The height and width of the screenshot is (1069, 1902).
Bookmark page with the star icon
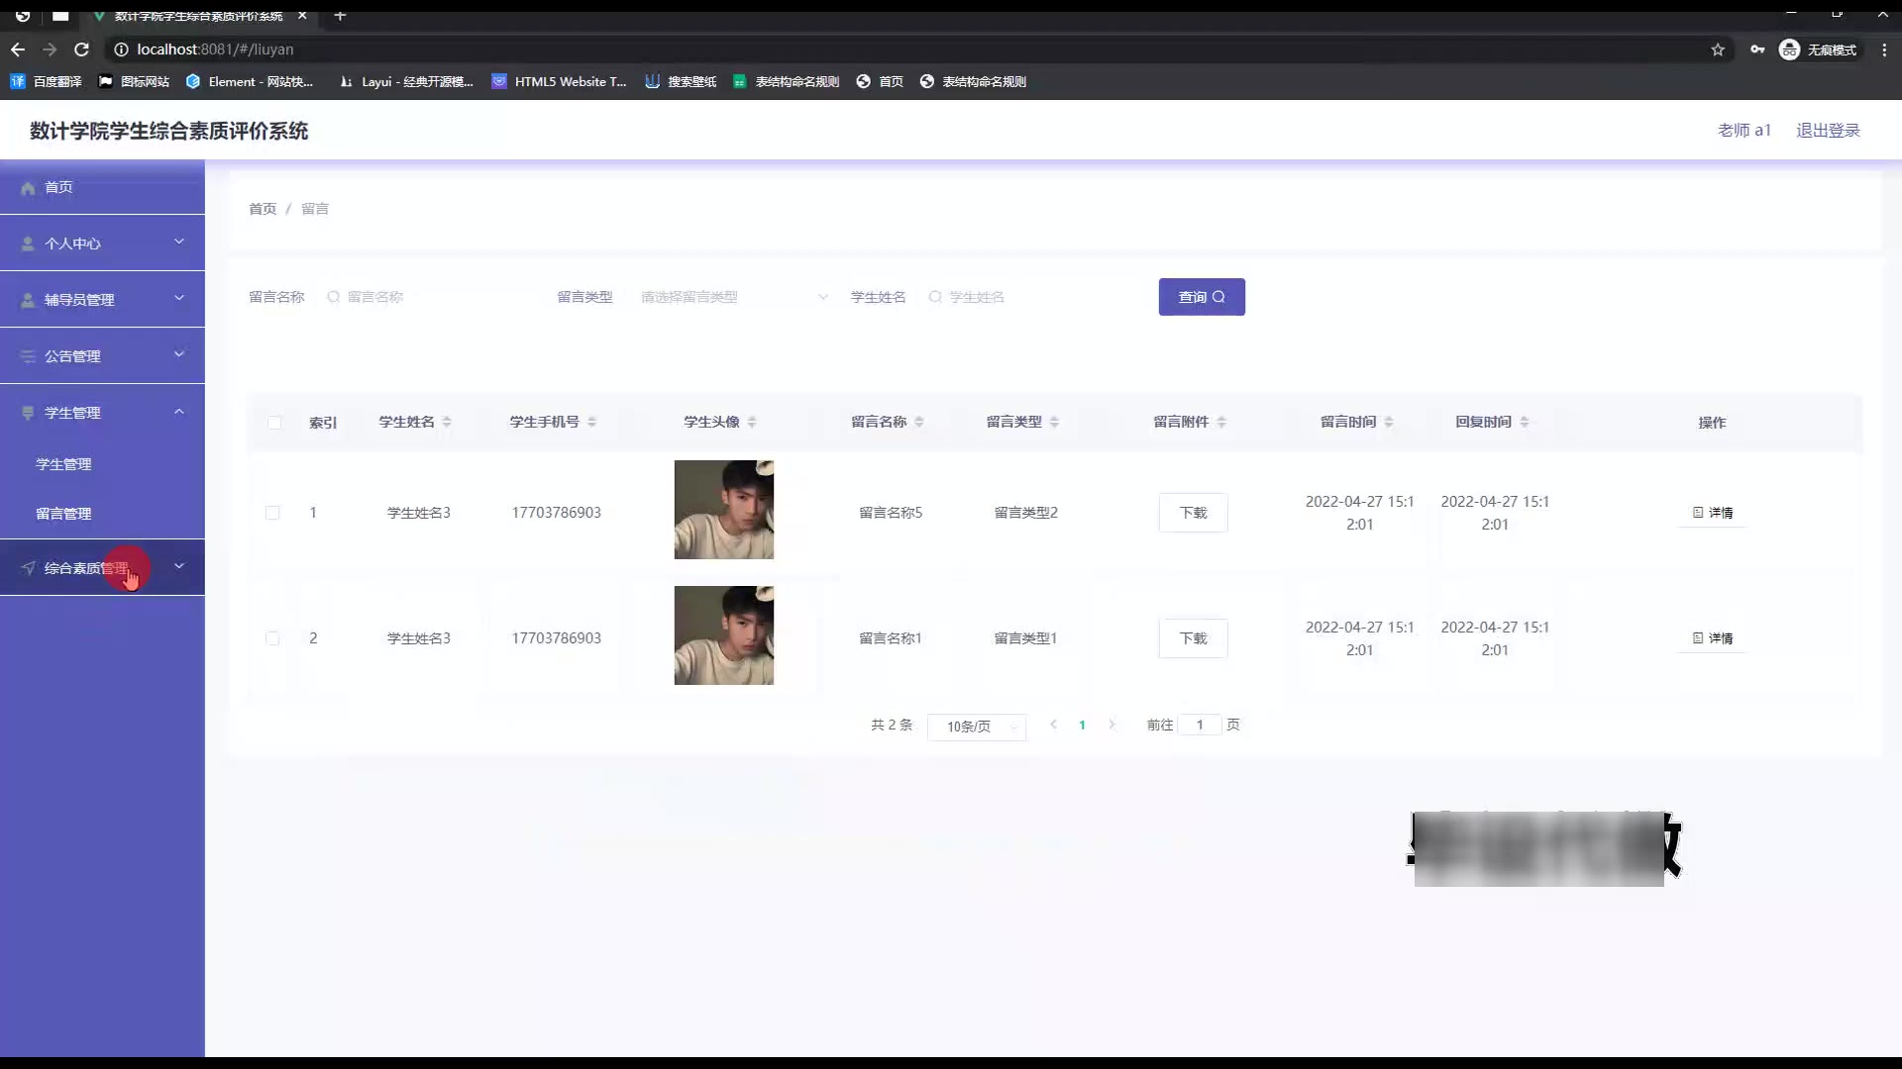point(1718,49)
